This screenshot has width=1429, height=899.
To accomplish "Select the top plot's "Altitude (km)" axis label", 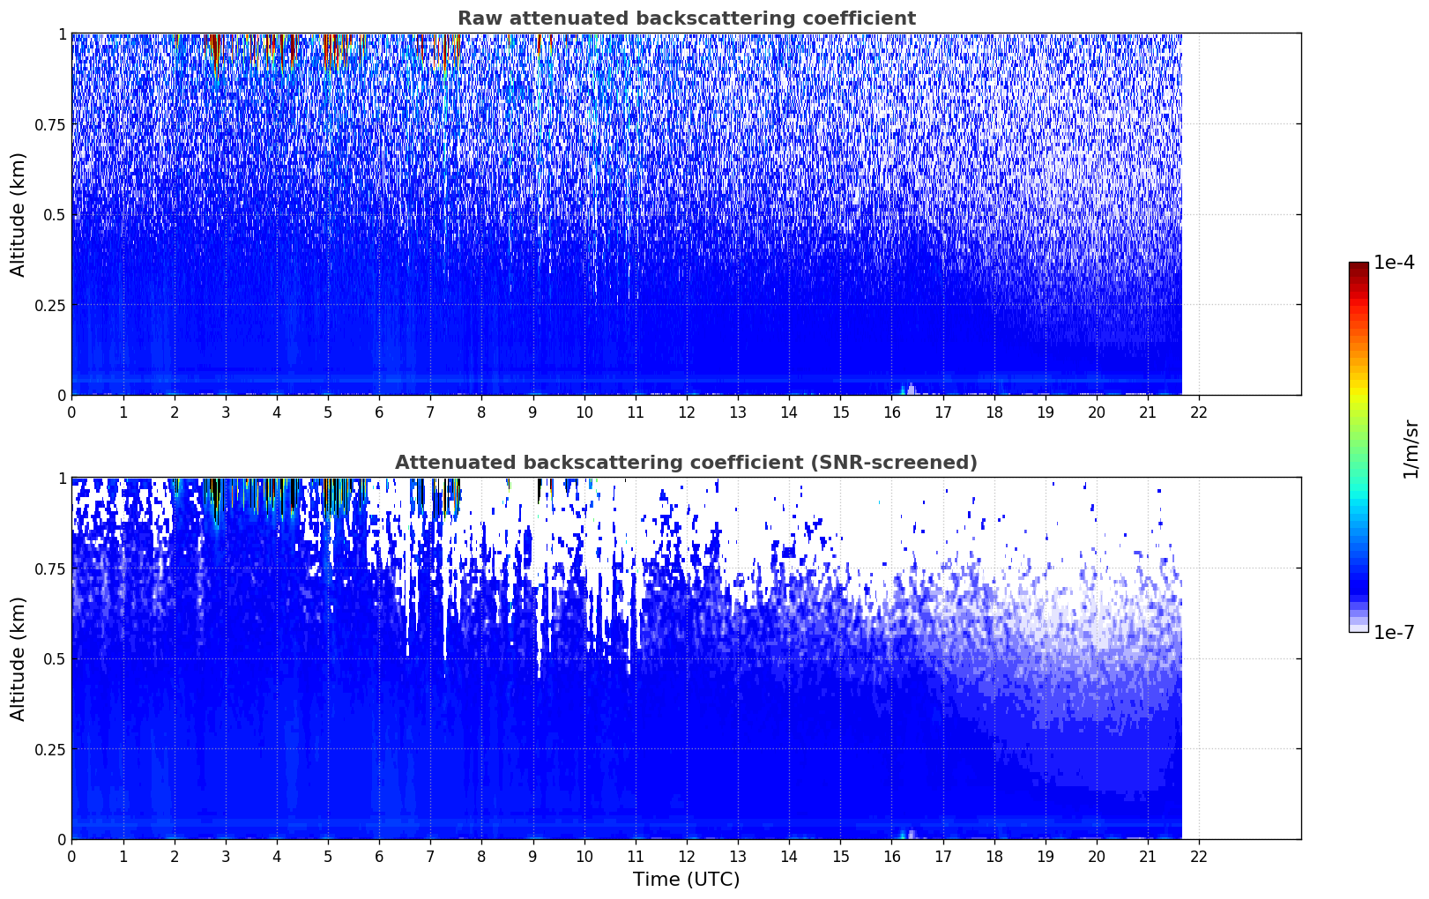I will (x=19, y=214).
